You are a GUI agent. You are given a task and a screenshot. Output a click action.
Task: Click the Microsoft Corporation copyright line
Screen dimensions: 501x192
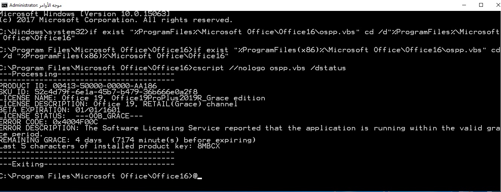click(116, 20)
